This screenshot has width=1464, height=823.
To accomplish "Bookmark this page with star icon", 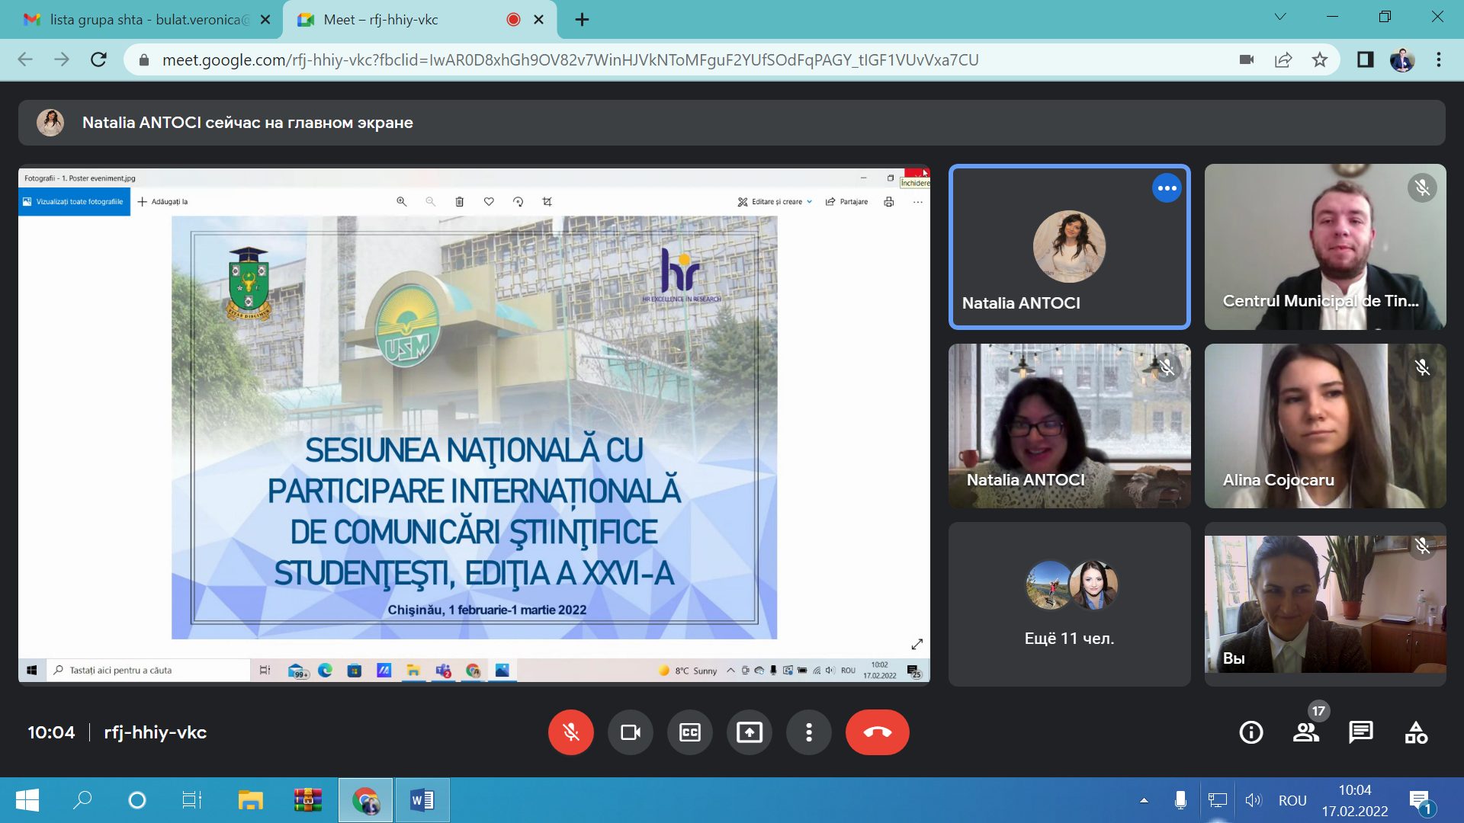I will coord(1320,59).
